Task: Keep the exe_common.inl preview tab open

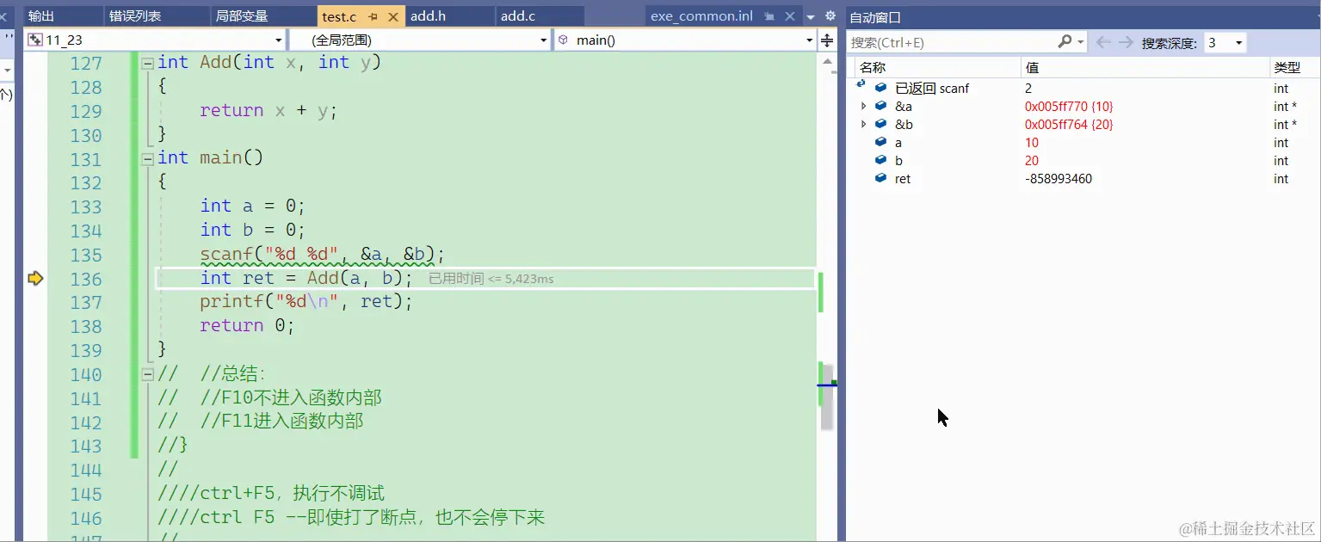Action: click(769, 16)
